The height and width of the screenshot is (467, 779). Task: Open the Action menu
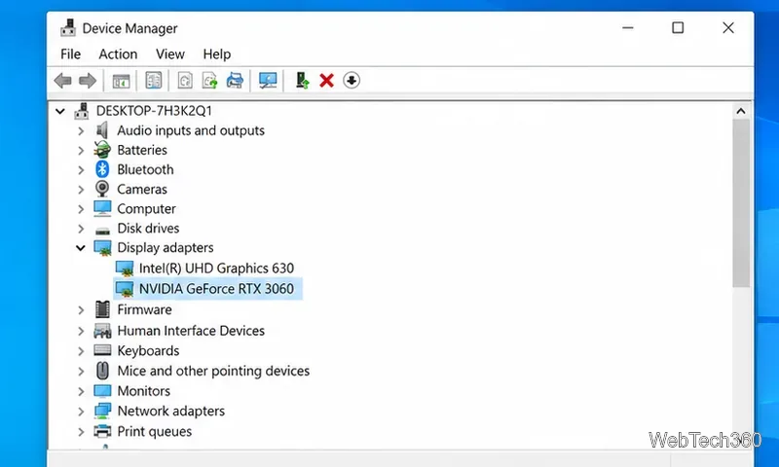[x=118, y=54]
